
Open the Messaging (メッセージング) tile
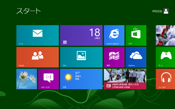click(48, 79)
